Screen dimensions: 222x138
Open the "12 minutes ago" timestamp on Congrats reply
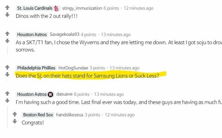(x=120, y=115)
